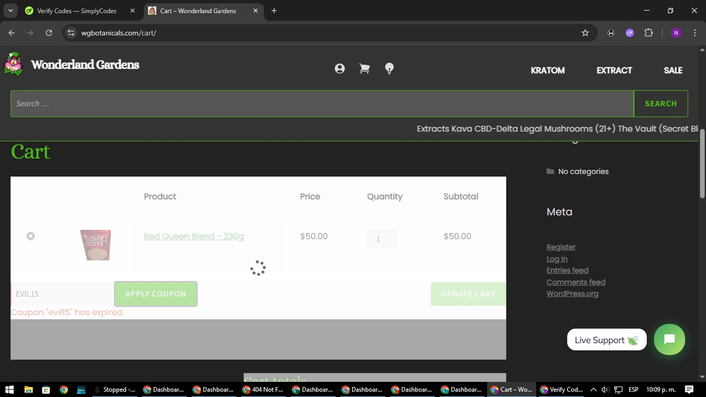Close the Verify Codes tab
The image size is (706, 397).
coord(132,11)
